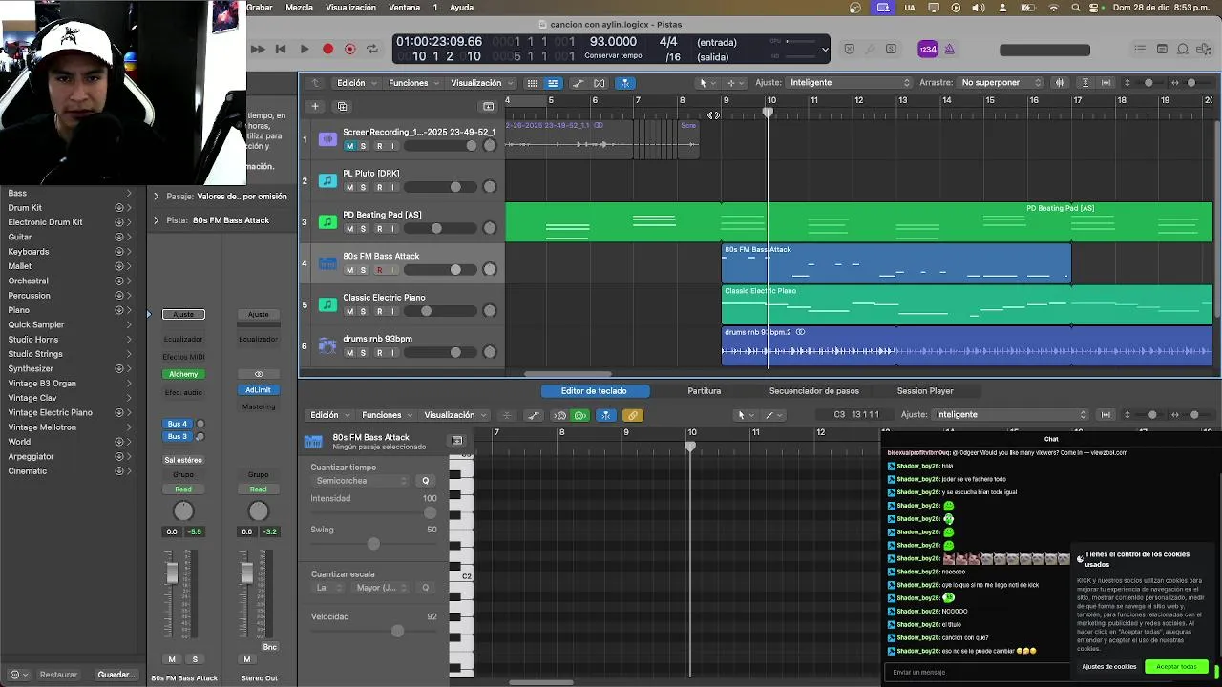
Task: Mute the PL Pluto [DRK] track
Action: [x=349, y=187]
